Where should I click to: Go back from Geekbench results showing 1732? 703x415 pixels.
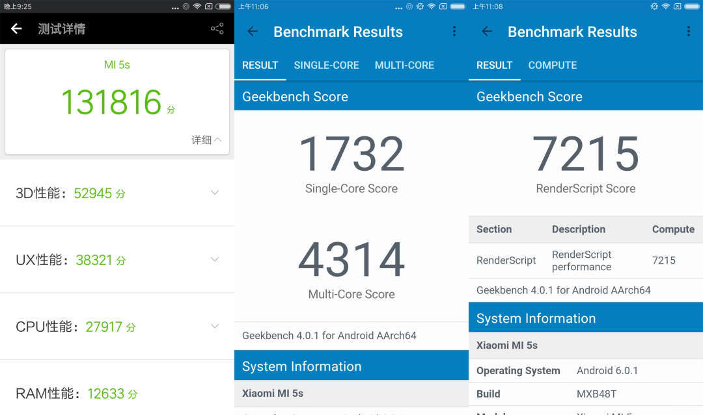(253, 31)
